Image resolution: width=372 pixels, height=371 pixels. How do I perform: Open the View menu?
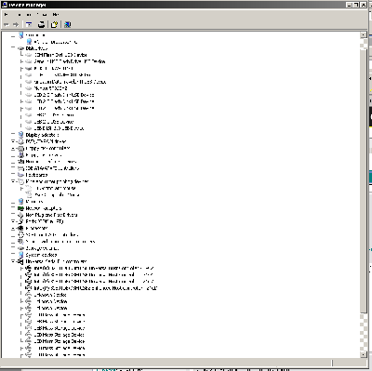pyautogui.click(x=42, y=14)
